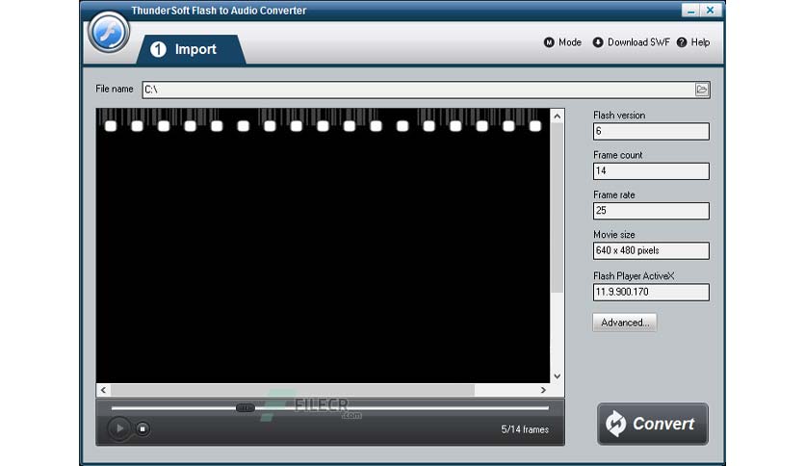805x466 pixels.
Task: Click preview scroll down arrow
Action: point(558,376)
